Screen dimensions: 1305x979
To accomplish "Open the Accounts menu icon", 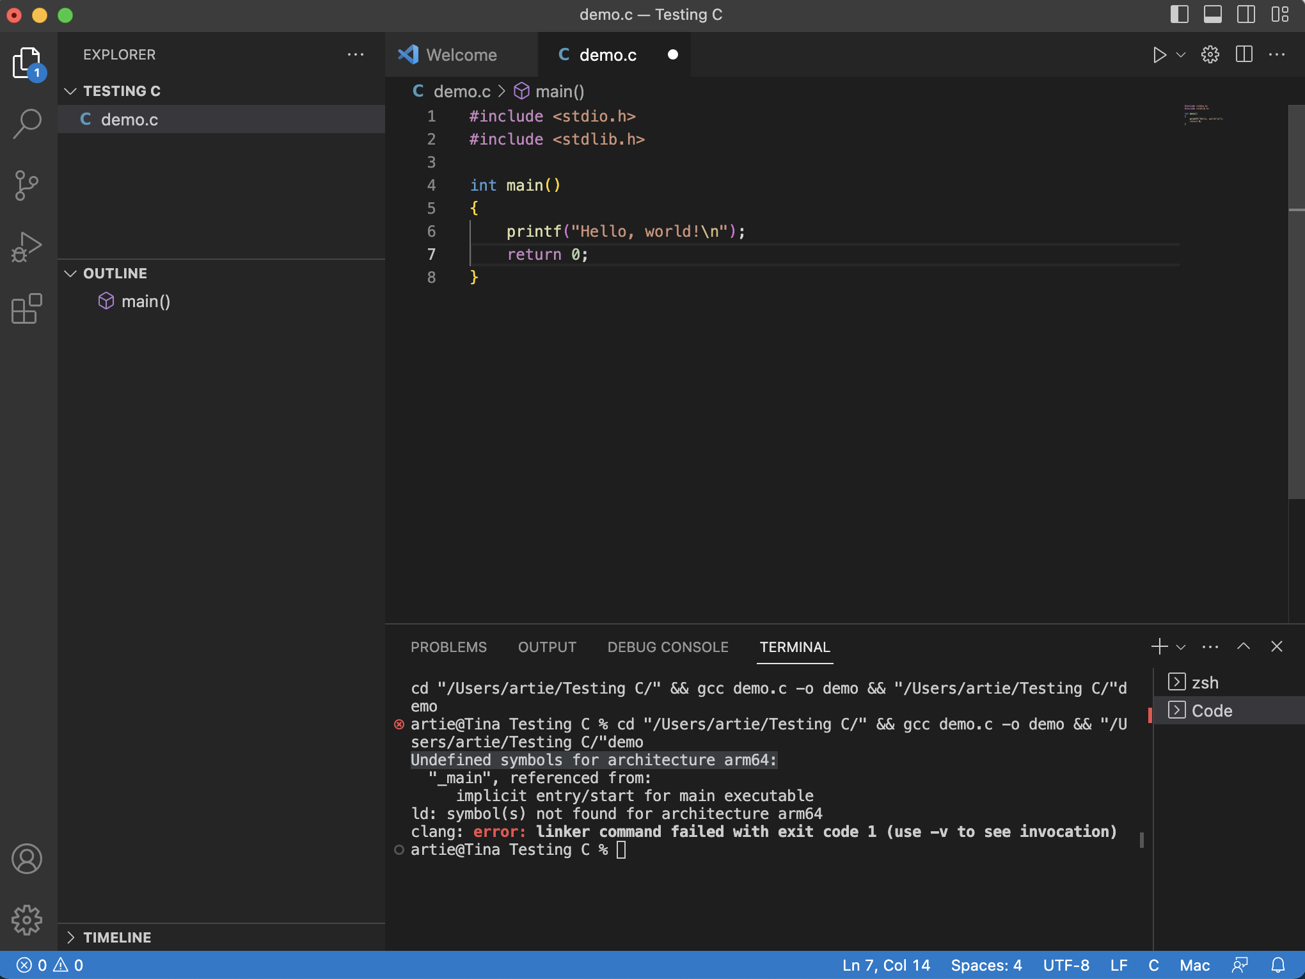I will pyautogui.click(x=28, y=859).
